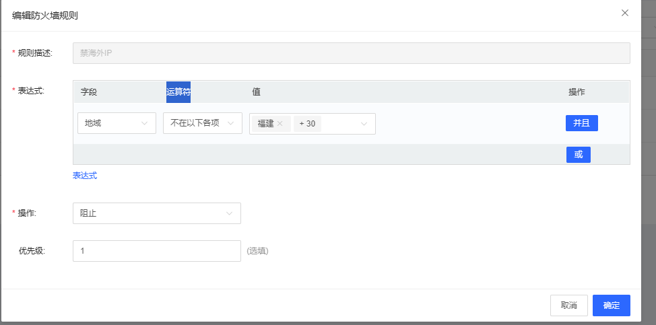This screenshot has height=325, width=656.
Task: Click the 字段 column header
Action: 89,92
